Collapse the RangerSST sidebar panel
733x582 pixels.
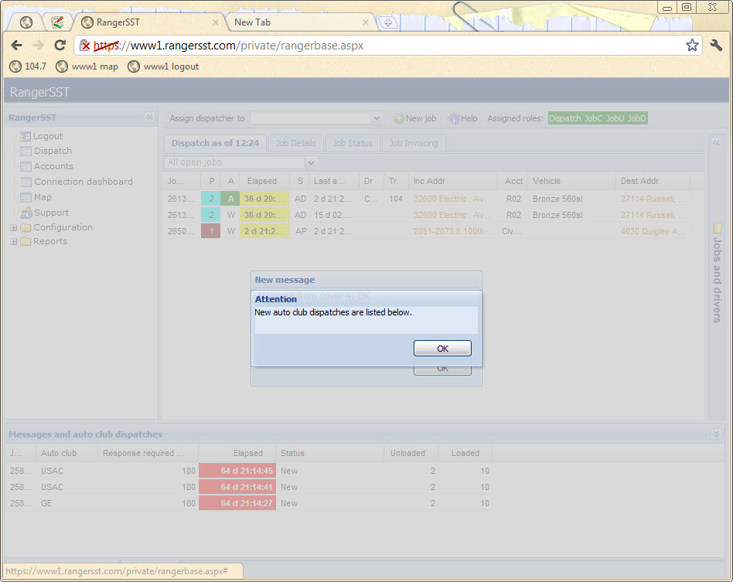[150, 117]
